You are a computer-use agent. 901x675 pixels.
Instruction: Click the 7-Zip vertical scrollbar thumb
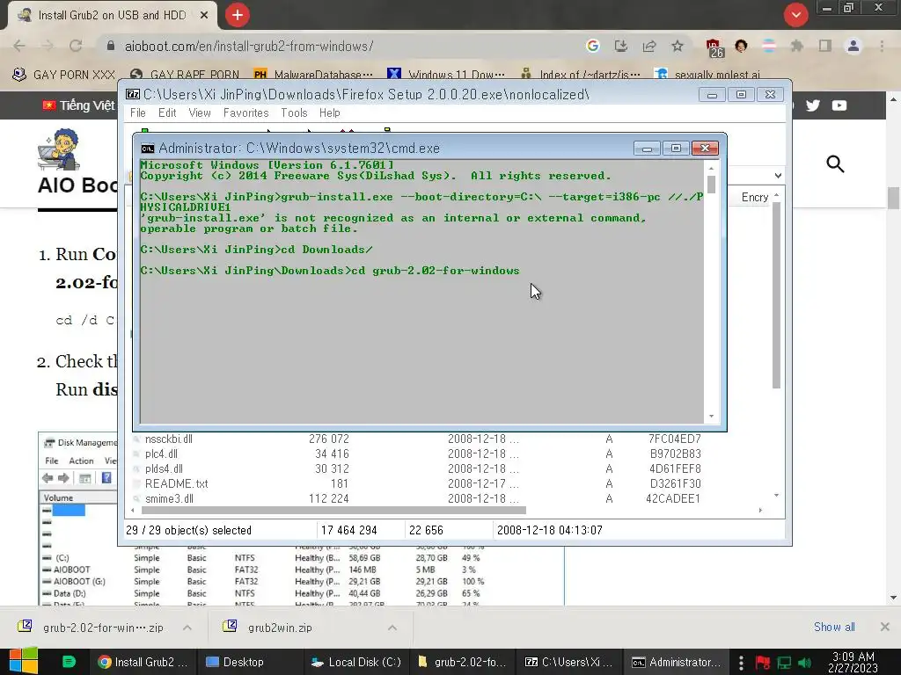pyautogui.click(x=776, y=295)
